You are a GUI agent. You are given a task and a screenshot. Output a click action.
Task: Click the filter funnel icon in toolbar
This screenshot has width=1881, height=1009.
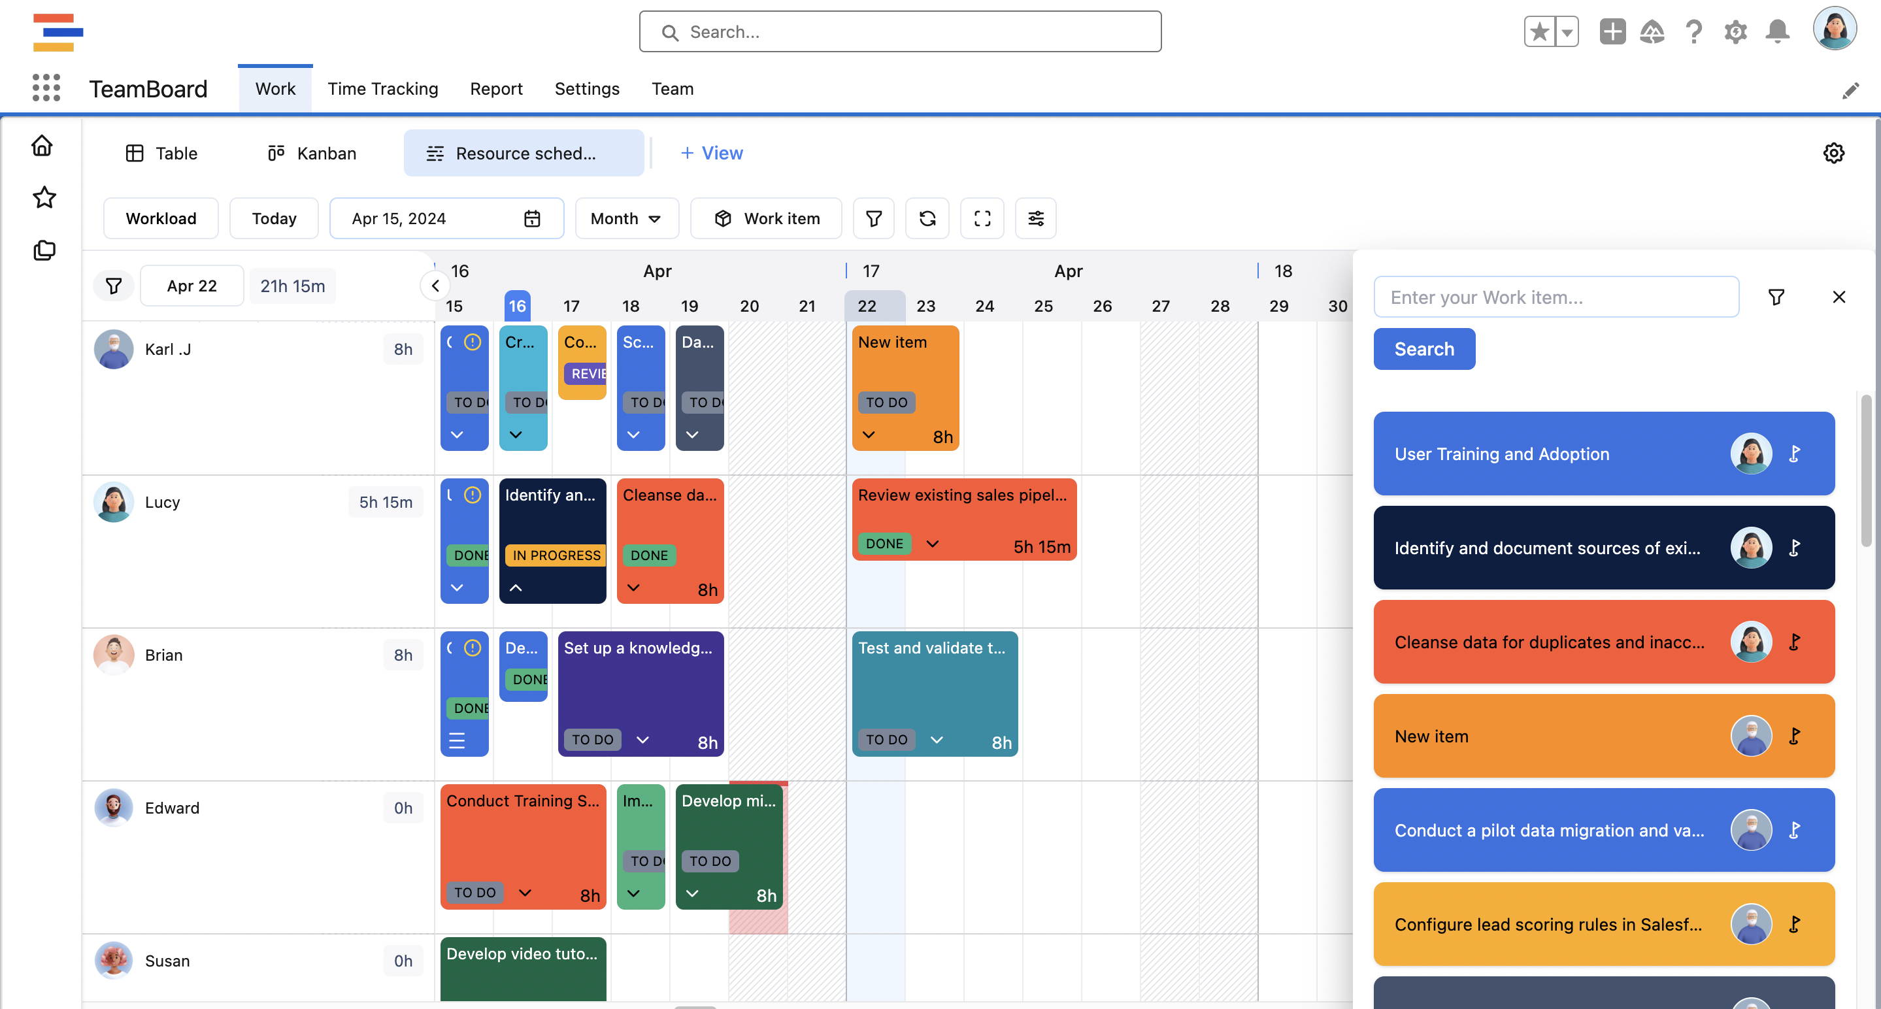tap(873, 218)
